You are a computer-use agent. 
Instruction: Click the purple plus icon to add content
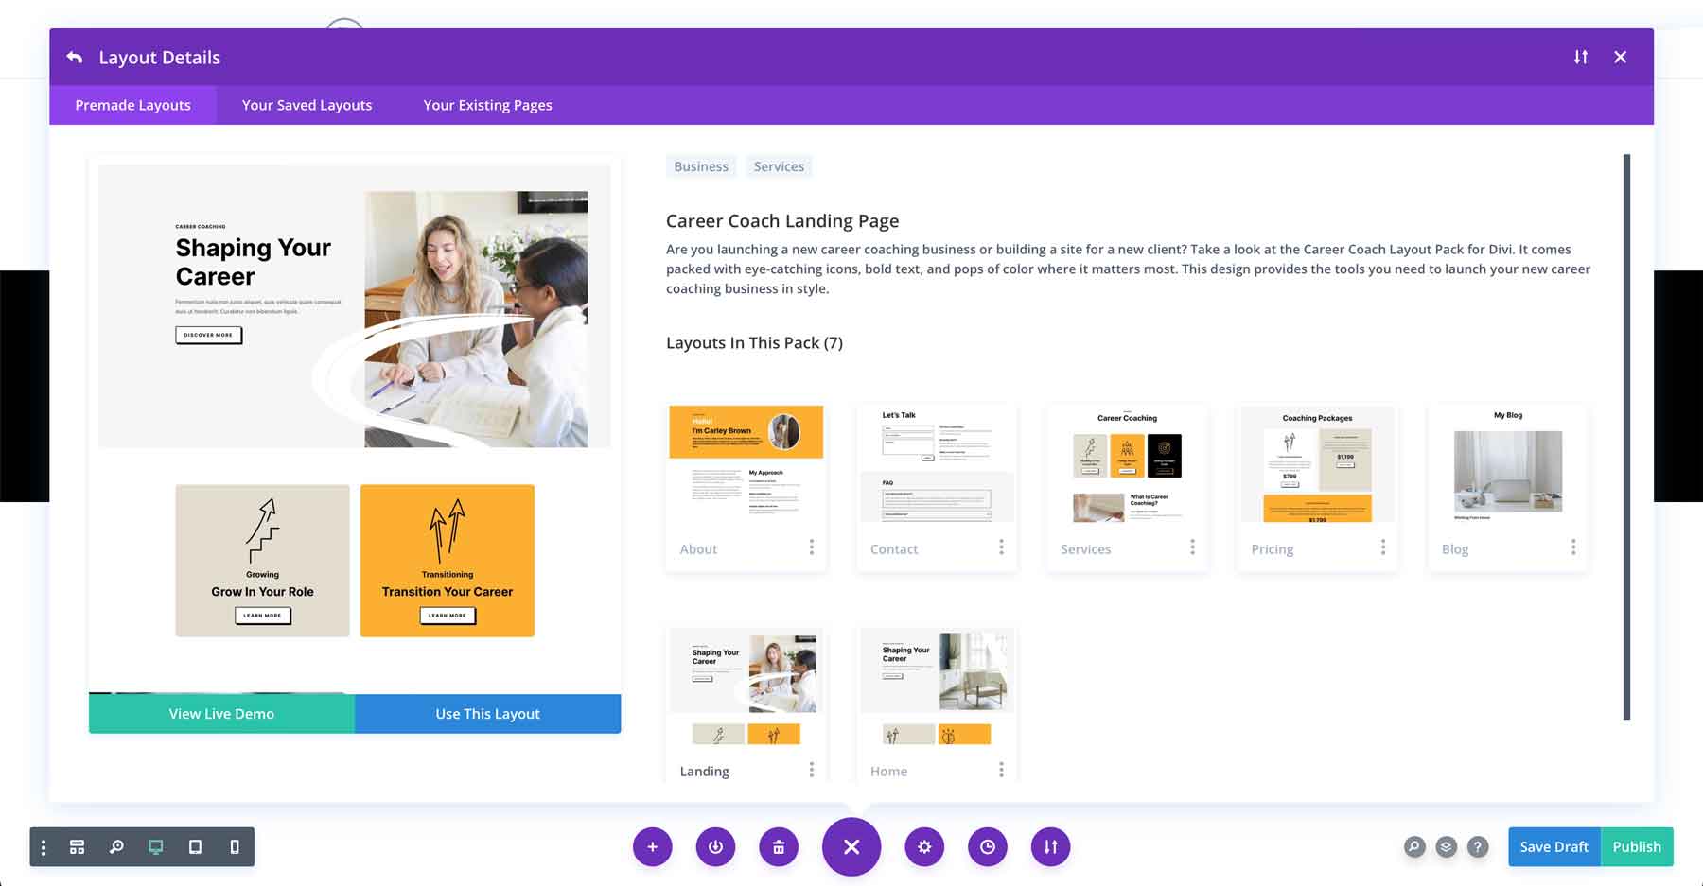point(653,846)
